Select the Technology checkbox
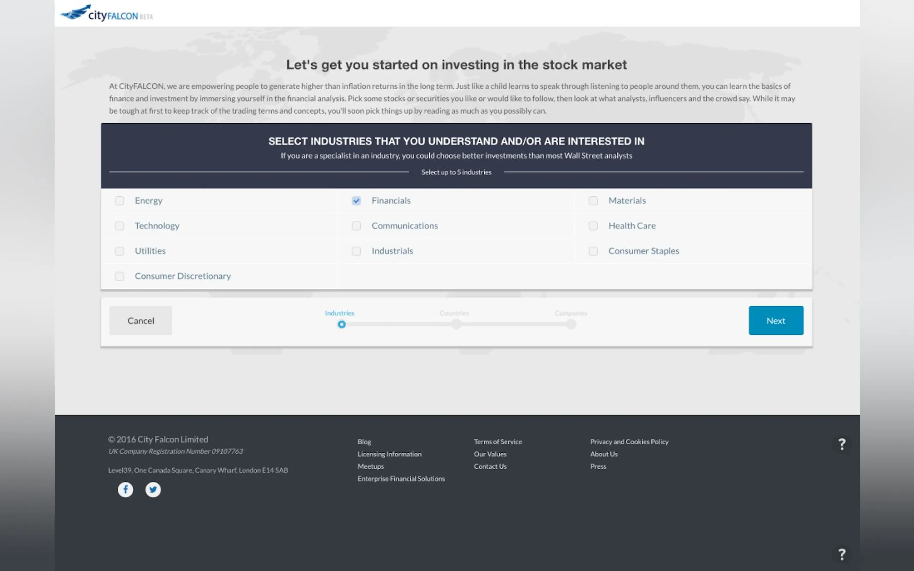The height and width of the screenshot is (571, 914). pyautogui.click(x=119, y=226)
